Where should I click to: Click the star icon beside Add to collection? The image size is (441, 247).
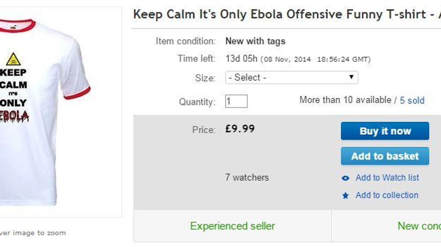coord(345,195)
